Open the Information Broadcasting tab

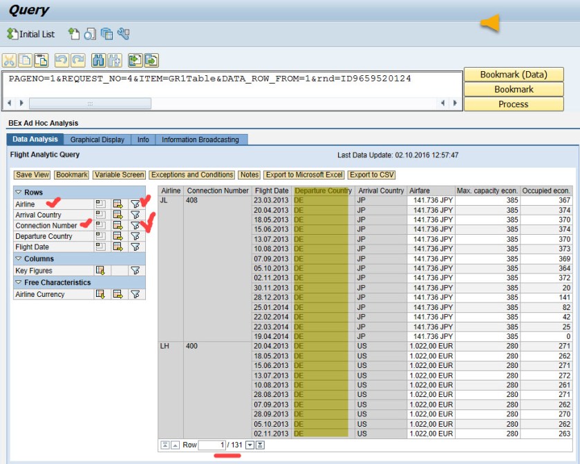point(200,139)
